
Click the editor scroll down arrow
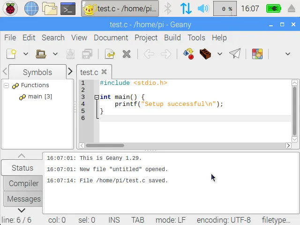294,139
